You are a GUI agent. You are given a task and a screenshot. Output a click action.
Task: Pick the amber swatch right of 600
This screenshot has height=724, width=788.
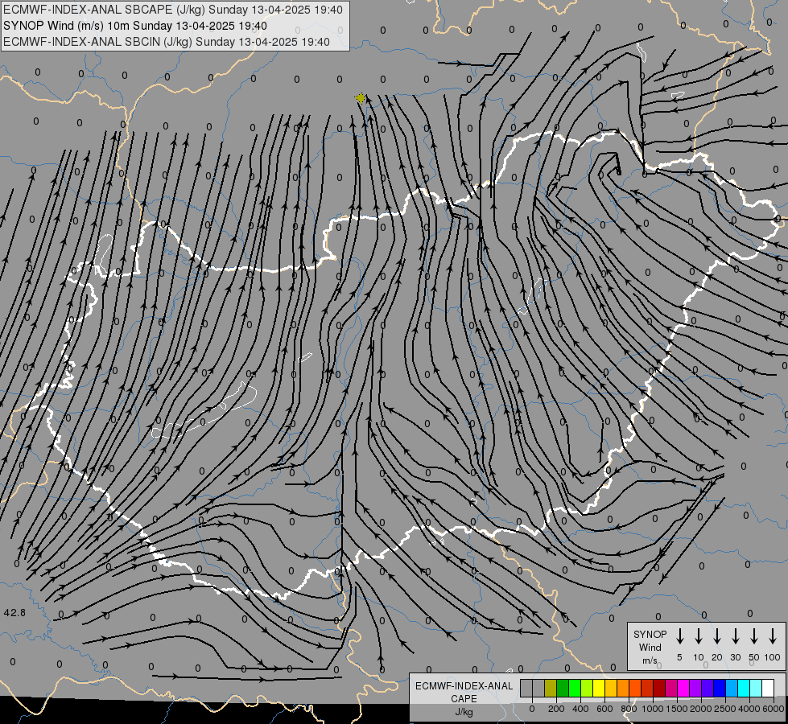point(611,688)
